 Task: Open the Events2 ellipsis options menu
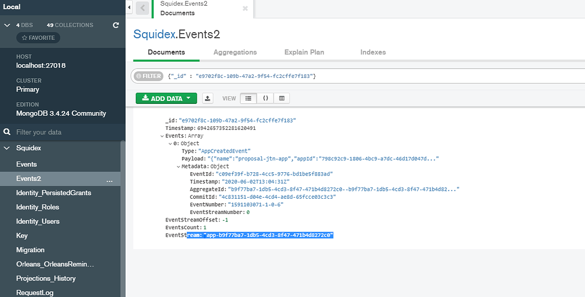click(x=109, y=180)
